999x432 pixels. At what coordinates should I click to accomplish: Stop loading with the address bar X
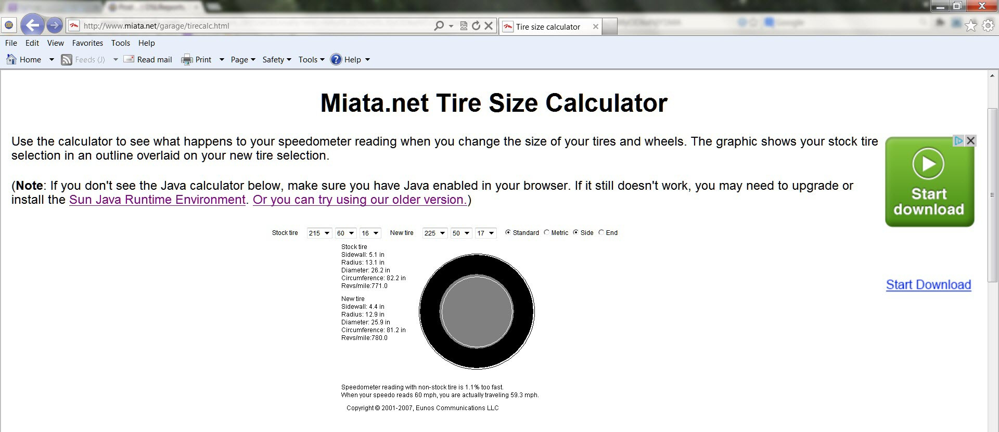tap(489, 25)
